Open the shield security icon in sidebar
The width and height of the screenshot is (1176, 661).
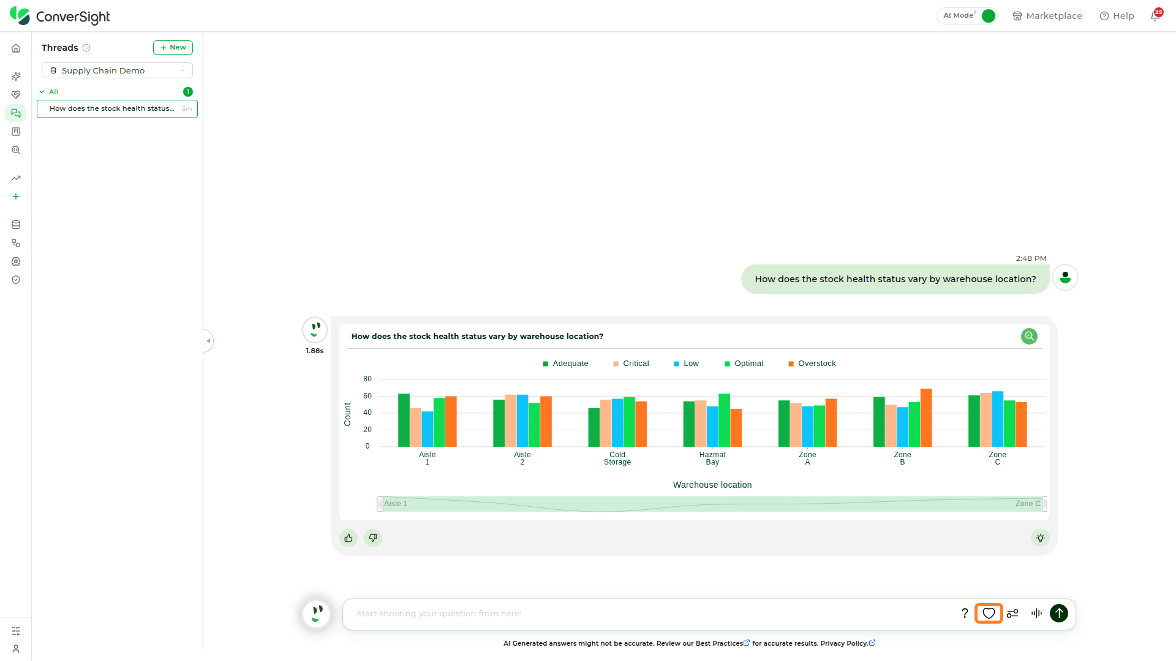pyautogui.click(x=16, y=280)
